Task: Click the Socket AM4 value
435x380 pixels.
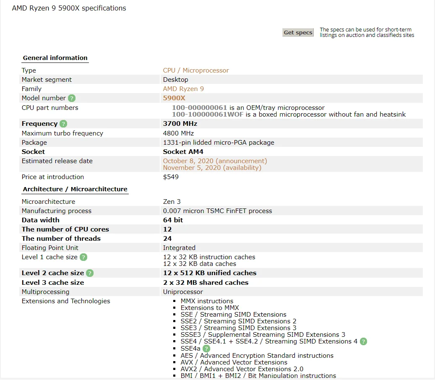Action: (183, 152)
